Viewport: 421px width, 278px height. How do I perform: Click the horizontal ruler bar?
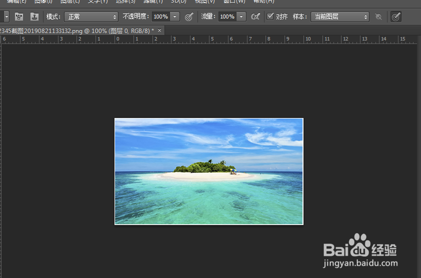click(209, 39)
